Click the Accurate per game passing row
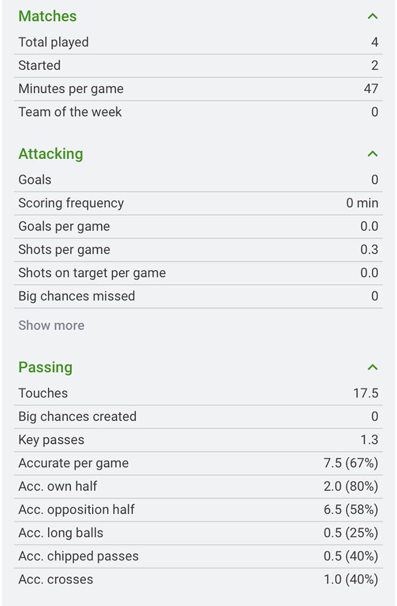This screenshot has height=606, width=397. (198, 463)
